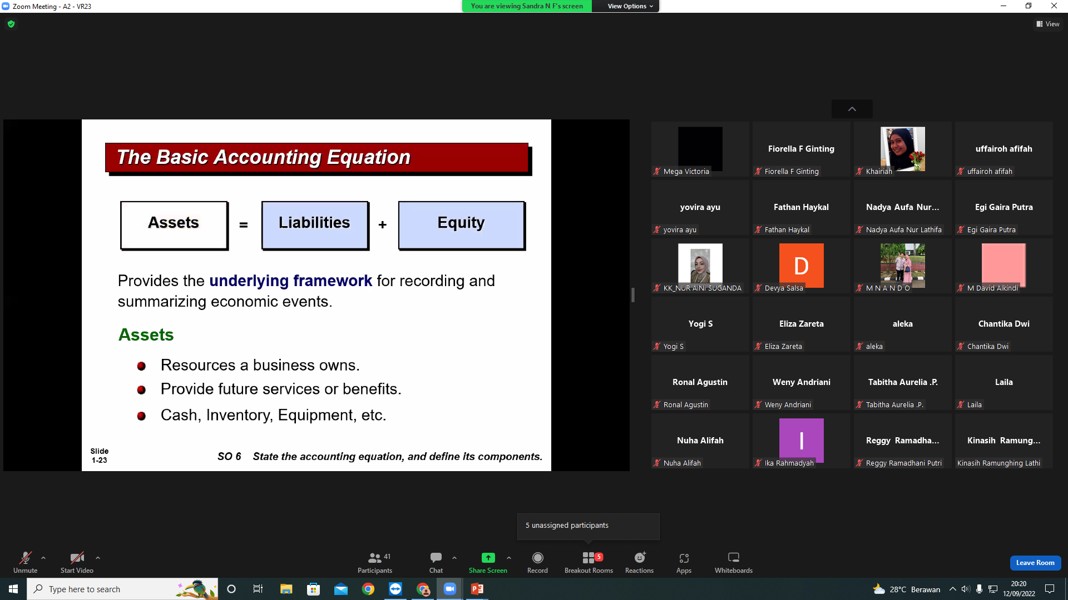Select Egi Gaira Putra tile

pyautogui.click(x=1003, y=207)
